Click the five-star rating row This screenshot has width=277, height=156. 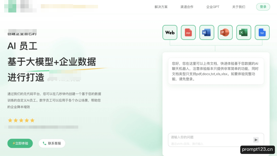coord(21,120)
